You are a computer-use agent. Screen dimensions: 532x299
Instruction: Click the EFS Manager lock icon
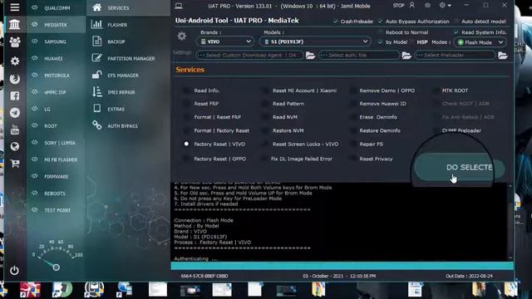tap(96, 75)
